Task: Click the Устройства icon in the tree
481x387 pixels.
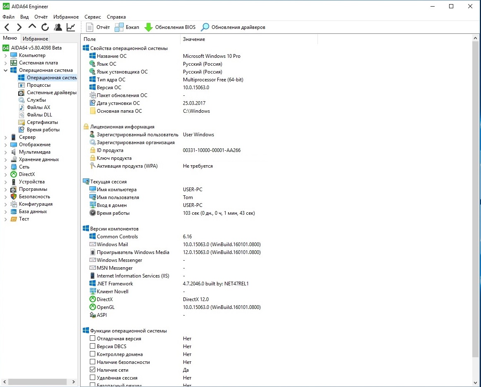Action: [14, 182]
